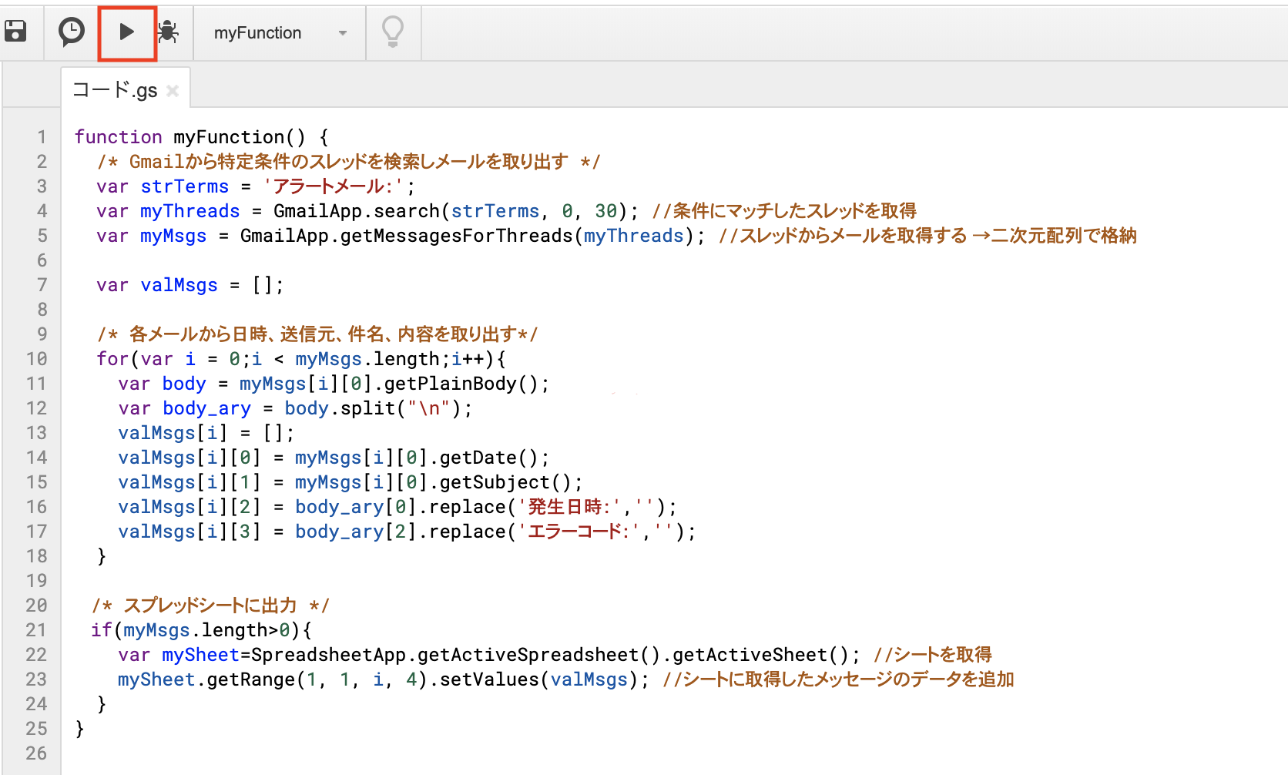Click comment 'Gmailから特定条件のスレッドを検索しメールを取り出す'

[348, 162]
